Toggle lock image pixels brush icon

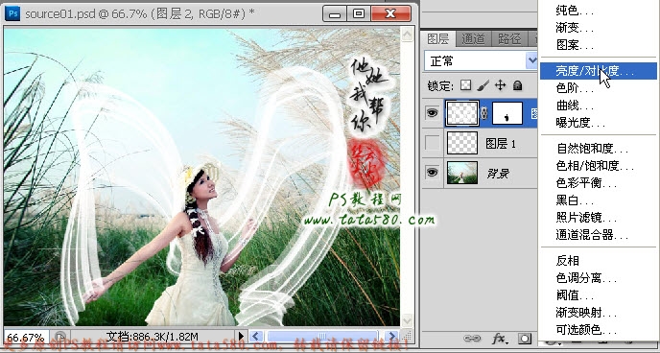483,85
